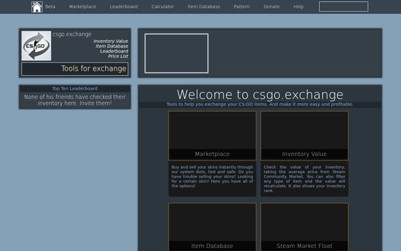Open the Pattern nav item
Screen dimensions: 401x251
[x=242, y=7]
